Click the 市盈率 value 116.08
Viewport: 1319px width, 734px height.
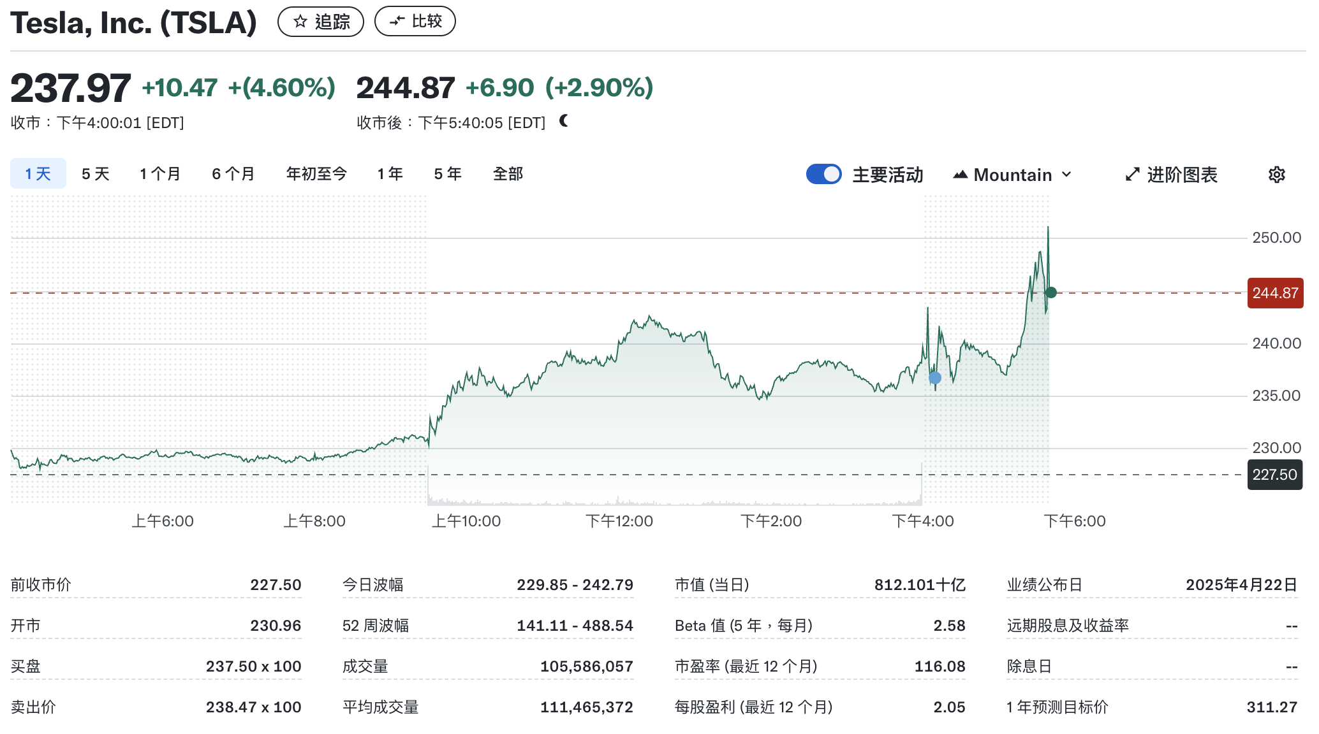pyautogui.click(x=940, y=666)
